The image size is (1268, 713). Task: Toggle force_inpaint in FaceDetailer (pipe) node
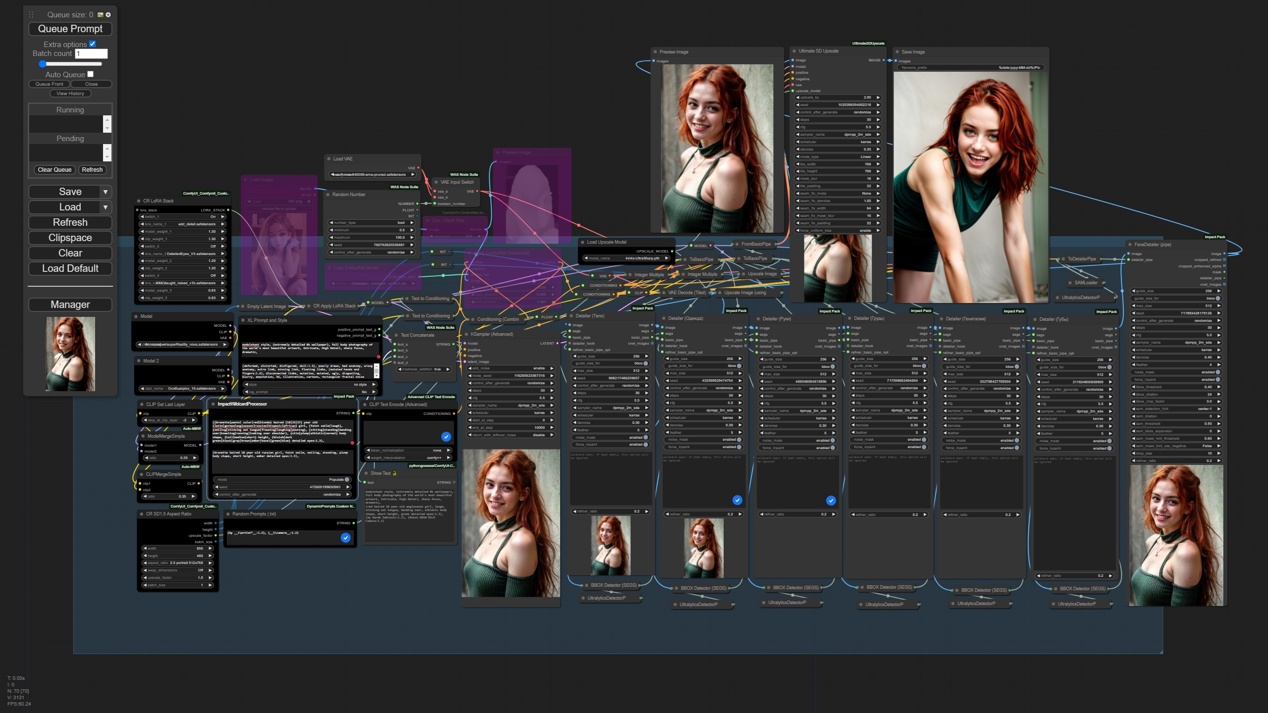1217,379
